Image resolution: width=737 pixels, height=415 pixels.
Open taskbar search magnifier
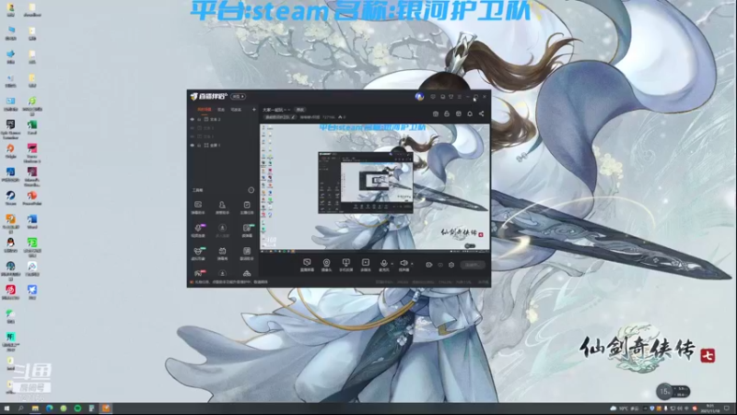(20, 409)
